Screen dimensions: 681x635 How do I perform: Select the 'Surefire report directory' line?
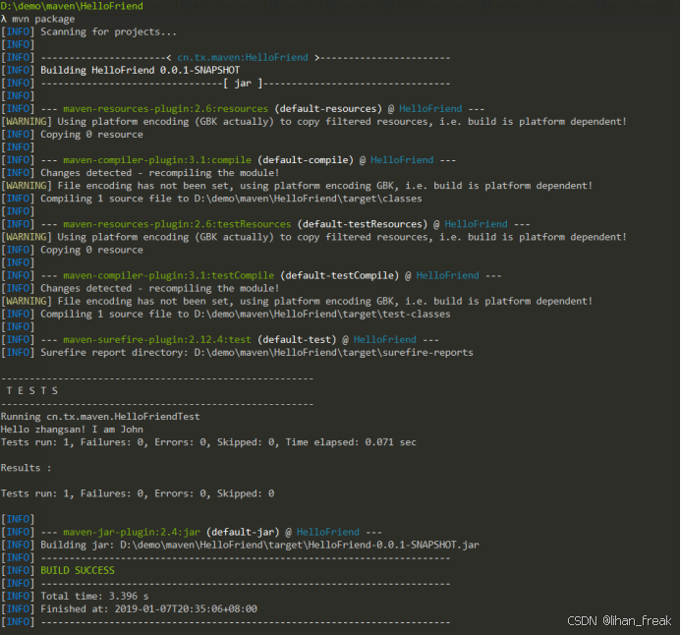pos(256,352)
